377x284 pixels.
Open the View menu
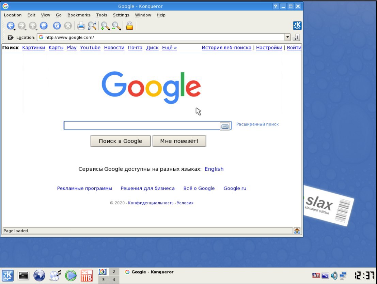pyautogui.click(x=45, y=15)
